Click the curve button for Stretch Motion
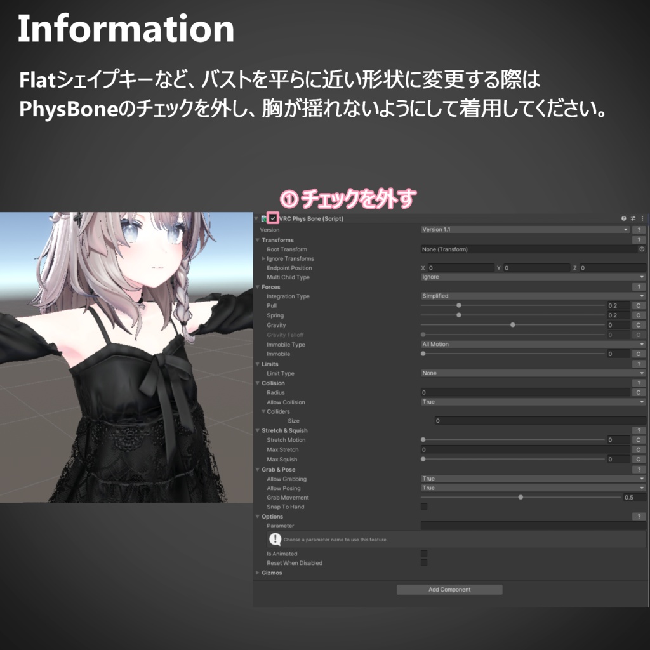This screenshot has width=650, height=650. pos(639,440)
